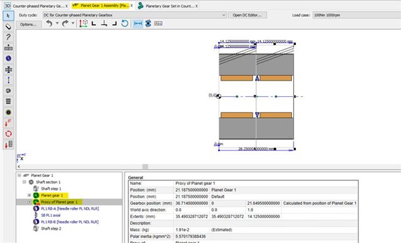The width and height of the screenshot is (401, 243).
Task: Open the redo history dropdown arrow
Action: coord(73,23)
